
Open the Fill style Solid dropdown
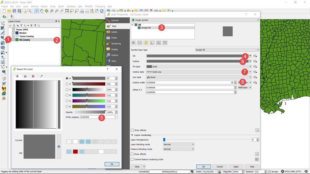click(x=199, y=67)
